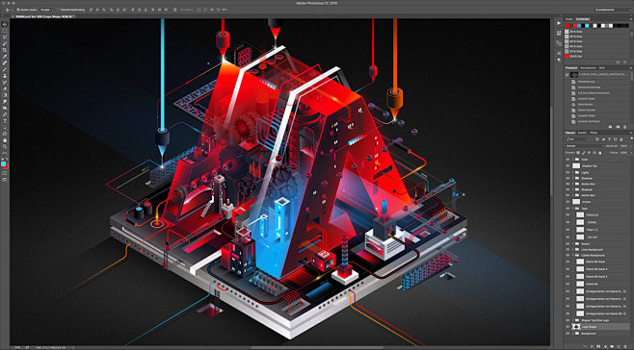Image resolution: width=634 pixels, height=350 pixels.
Task: Click history state 'Verschieben'
Action: coord(586,105)
